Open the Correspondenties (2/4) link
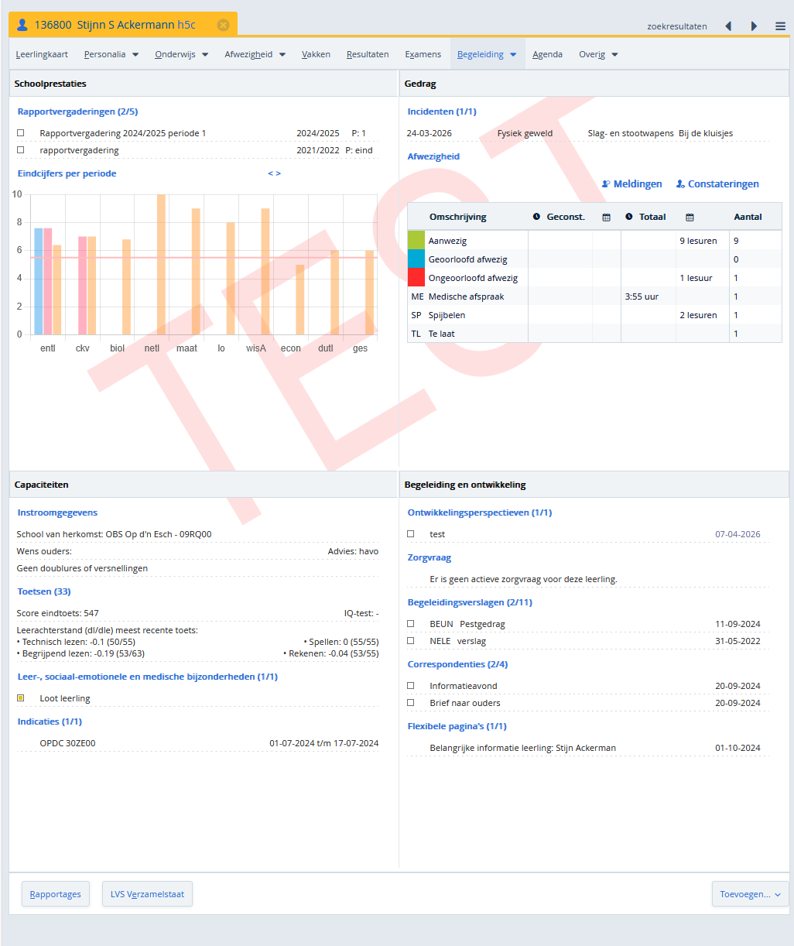The height and width of the screenshot is (946, 794). 458,664
